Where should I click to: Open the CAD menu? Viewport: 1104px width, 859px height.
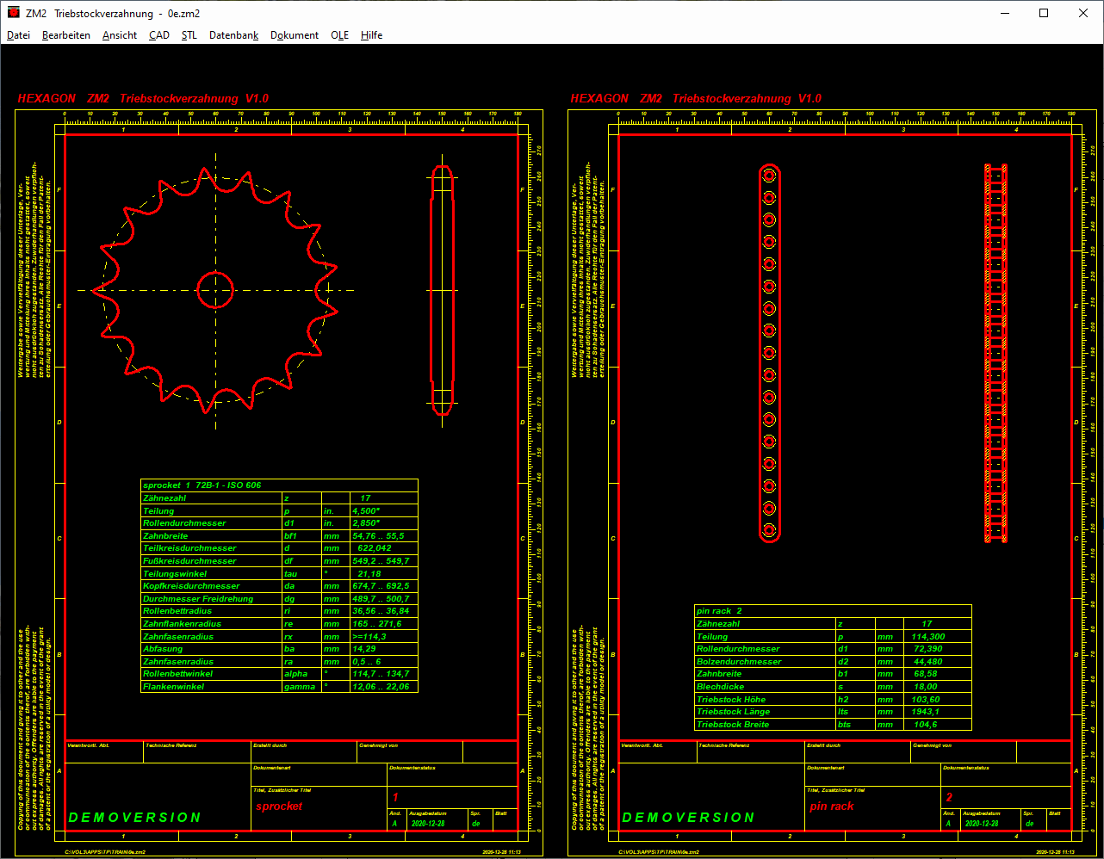pyautogui.click(x=159, y=35)
